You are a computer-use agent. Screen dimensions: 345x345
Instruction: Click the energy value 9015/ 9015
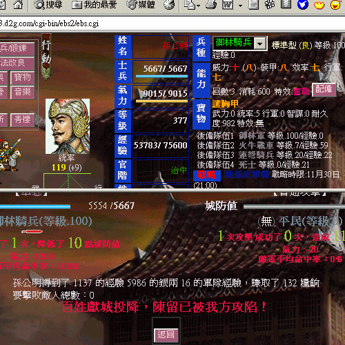point(165,93)
